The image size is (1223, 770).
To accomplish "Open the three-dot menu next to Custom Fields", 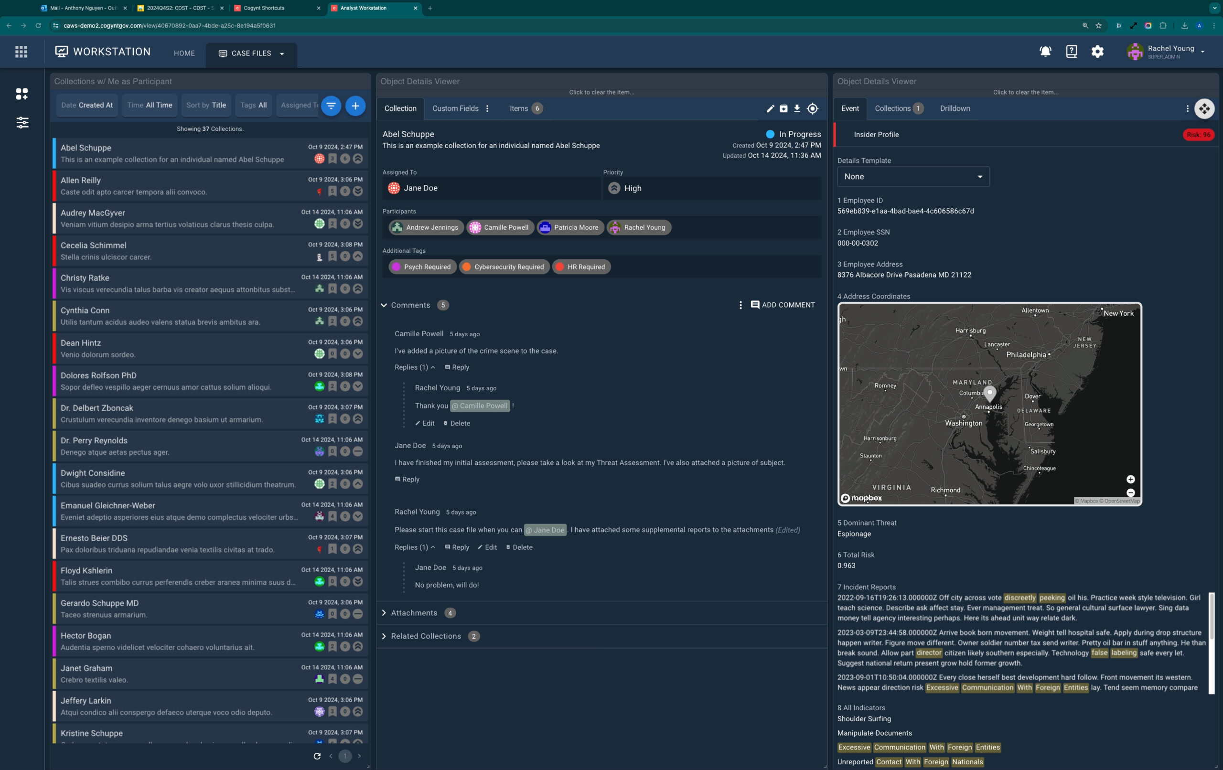I will click(x=487, y=109).
